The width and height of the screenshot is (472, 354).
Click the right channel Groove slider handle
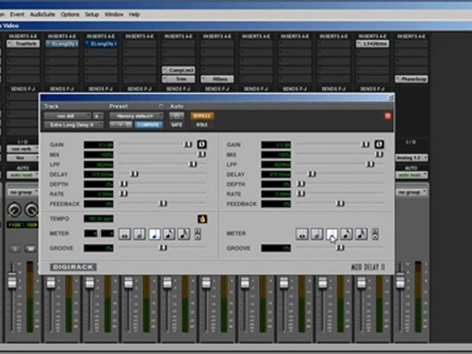[x=340, y=248]
